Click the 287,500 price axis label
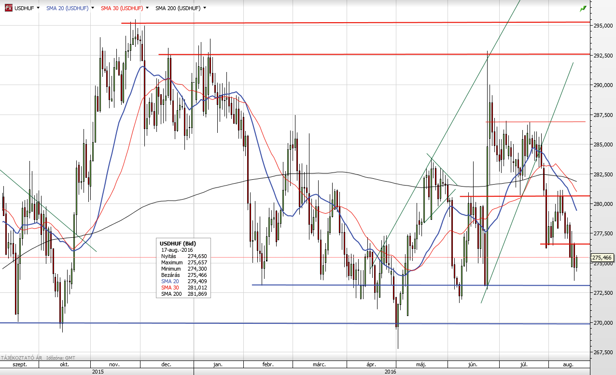616x375 pixels. coord(602,115)
